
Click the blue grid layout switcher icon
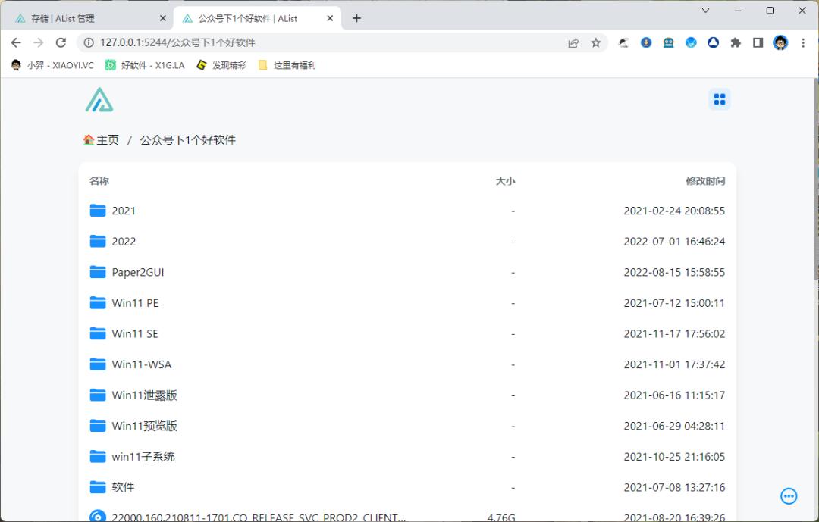[719, 98]
